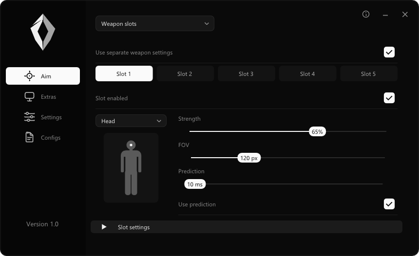
Task: Open the Settings section
Action: (x=43, y=117)
